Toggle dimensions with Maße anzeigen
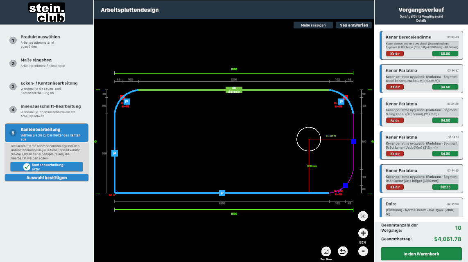The height and width of the screenshot is (262, 468). (x=313, y=25)
